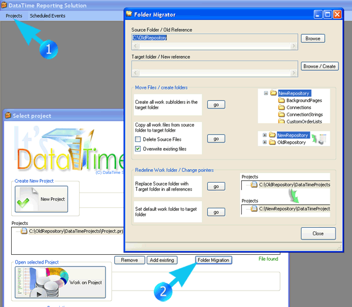Enable the Delete Source Files checkbox
Screen dimensions: 352x307
138,139
